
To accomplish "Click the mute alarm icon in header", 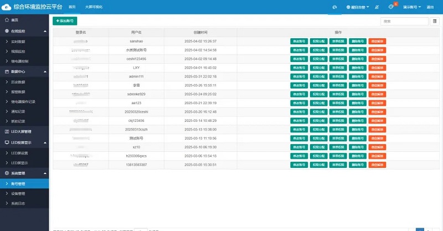I will tap(377, 7).
